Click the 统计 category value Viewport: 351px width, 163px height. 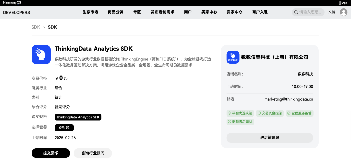58,97
